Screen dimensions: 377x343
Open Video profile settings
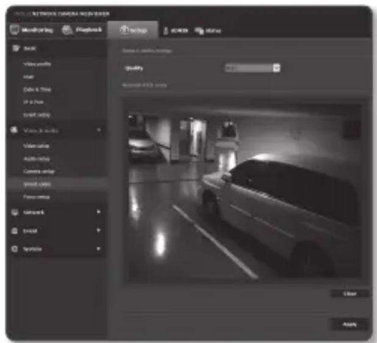click(37, 64)
